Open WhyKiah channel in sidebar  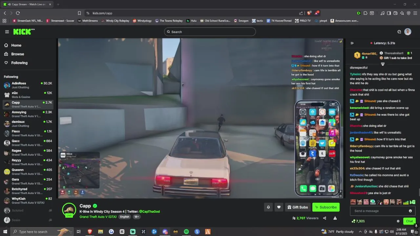[x=28, y=201]
